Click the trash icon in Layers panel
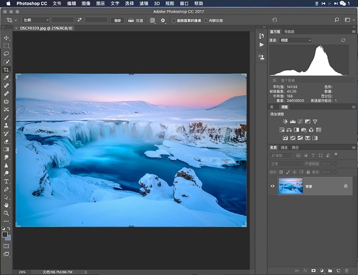The width and height of the screenshot is (358, 275). click(x=346, y=270)
